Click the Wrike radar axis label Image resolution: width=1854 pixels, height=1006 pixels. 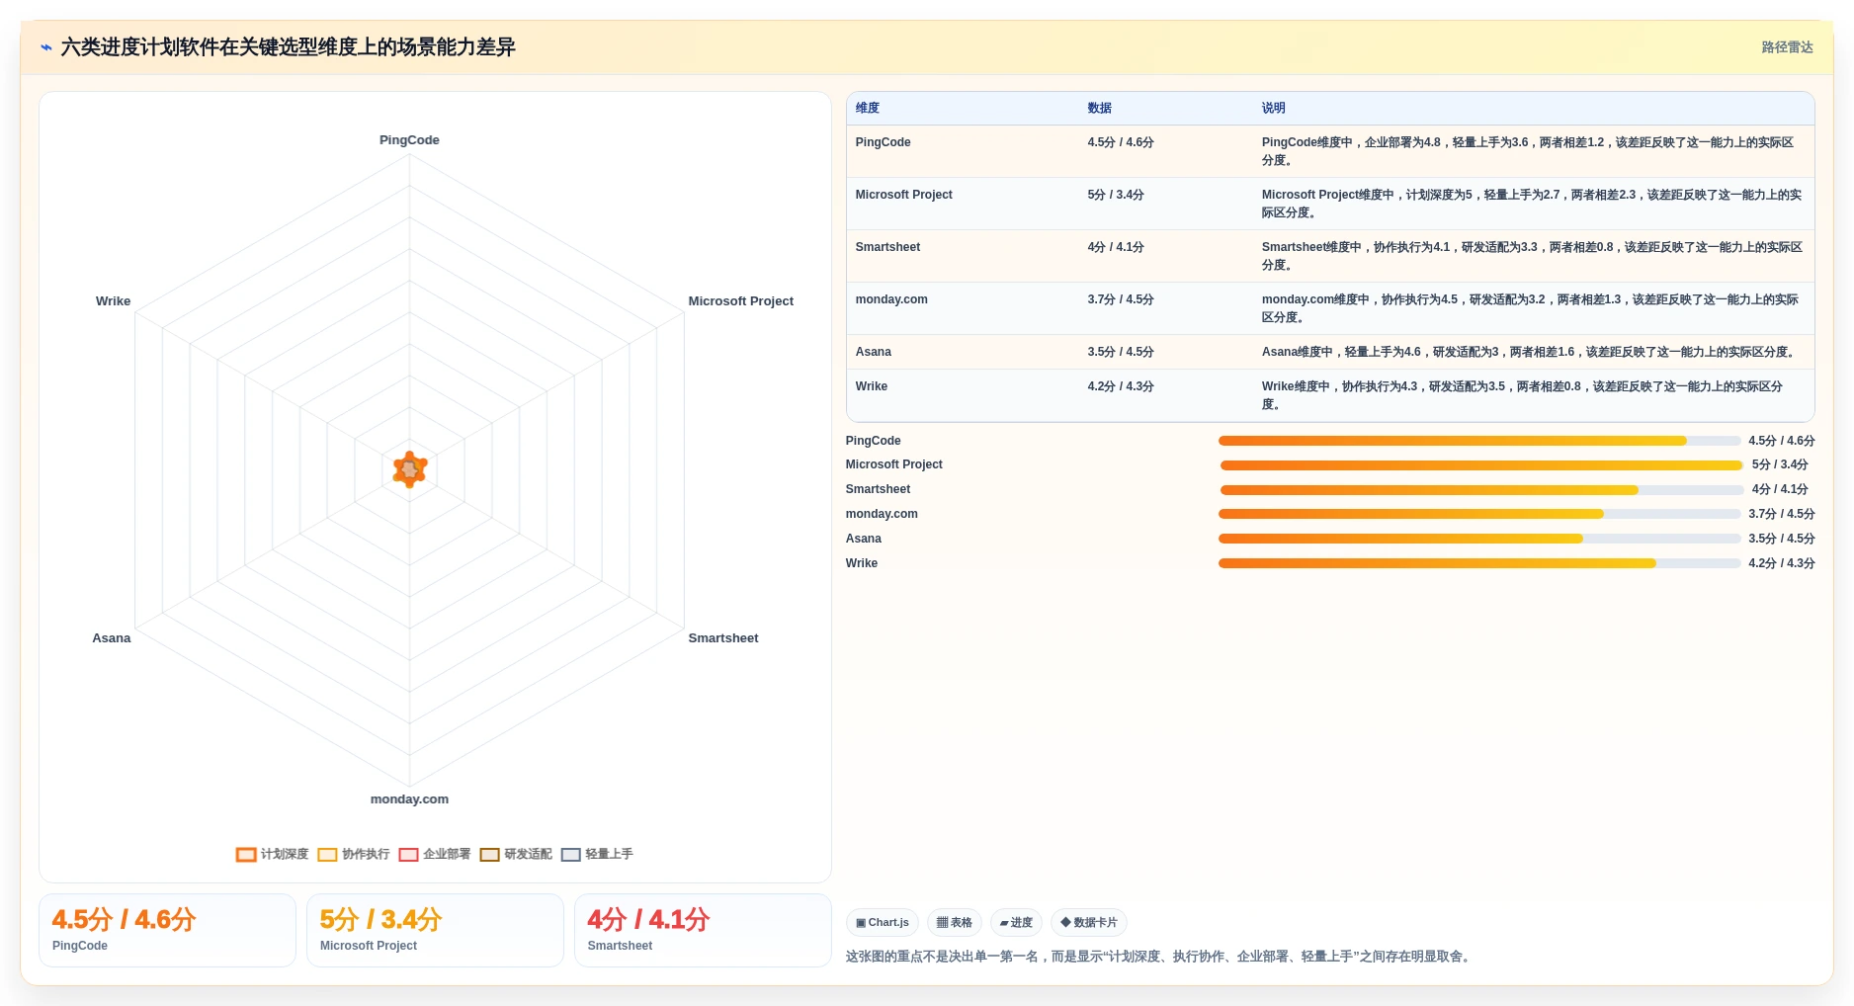(x=113, y=301)
